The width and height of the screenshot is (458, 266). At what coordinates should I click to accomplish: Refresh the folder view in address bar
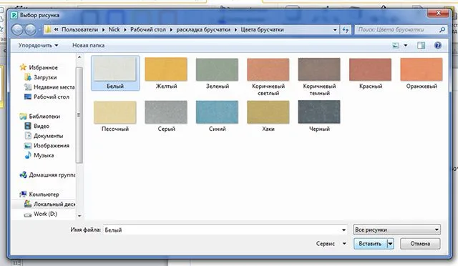click(346, 29)
